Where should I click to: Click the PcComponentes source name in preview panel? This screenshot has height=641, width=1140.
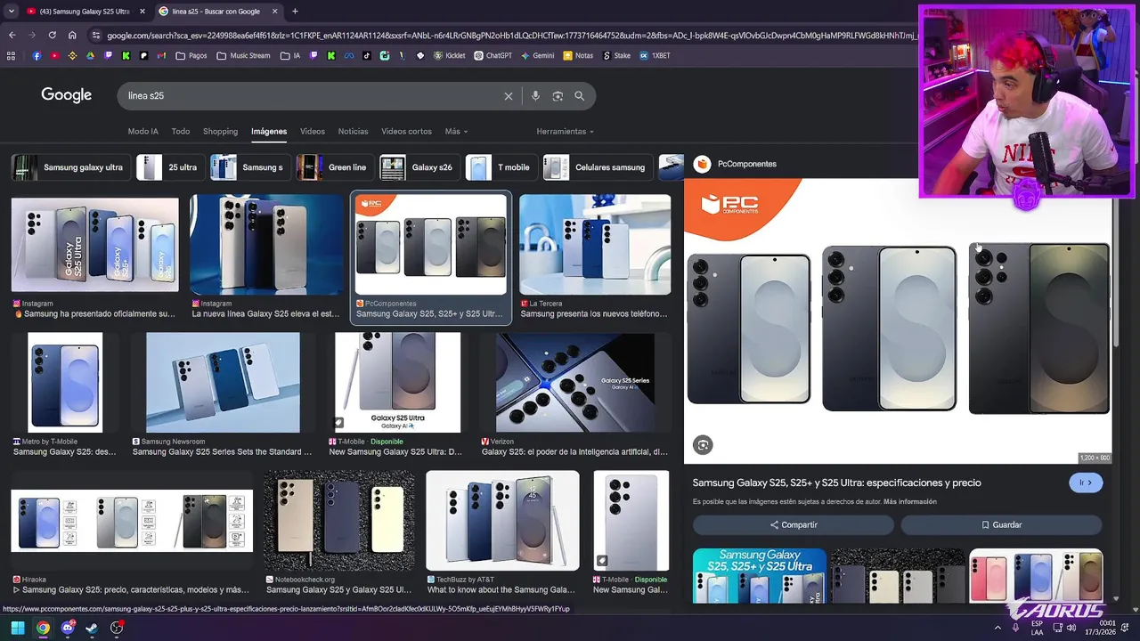[x=746, y=164]
